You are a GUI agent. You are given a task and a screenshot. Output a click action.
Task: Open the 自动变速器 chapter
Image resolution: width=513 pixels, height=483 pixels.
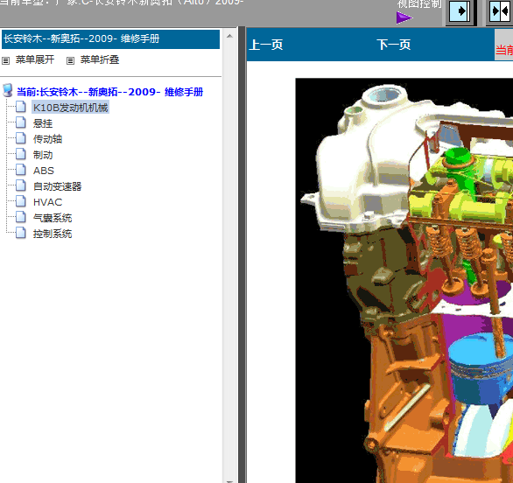click(57, 186)
